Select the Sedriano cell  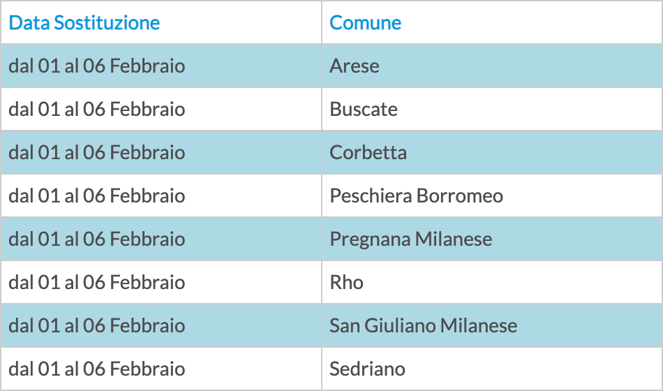click(x=492, y=369)
